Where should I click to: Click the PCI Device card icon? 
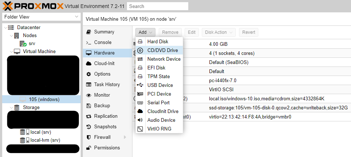point(140,94)
